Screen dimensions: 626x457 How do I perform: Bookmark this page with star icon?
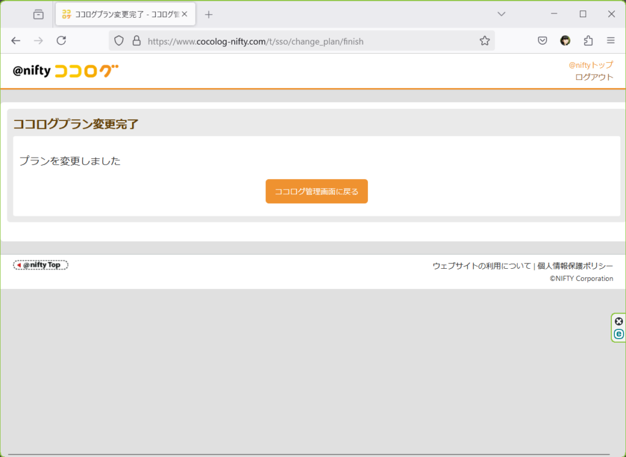click(x=485, y=41)
